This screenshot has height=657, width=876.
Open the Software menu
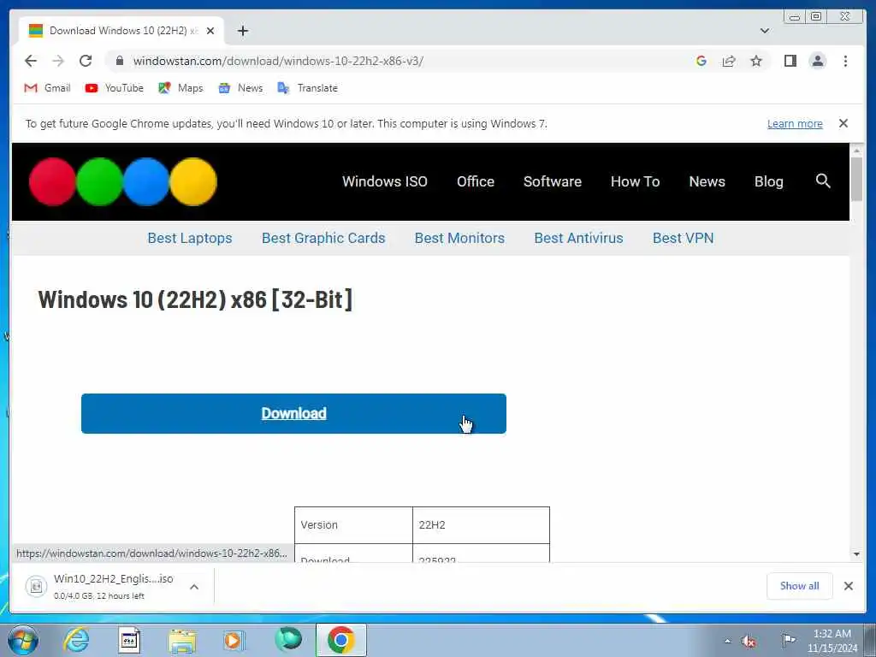(x=552, y=181)
